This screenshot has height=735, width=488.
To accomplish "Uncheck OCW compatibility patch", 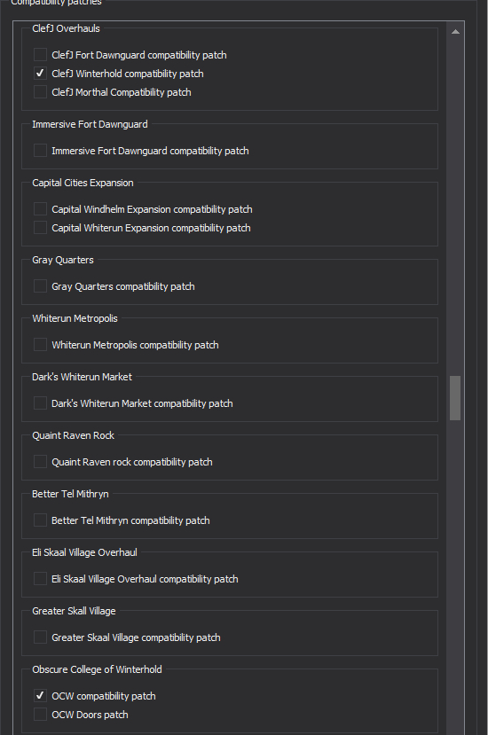I will (40, 696).
